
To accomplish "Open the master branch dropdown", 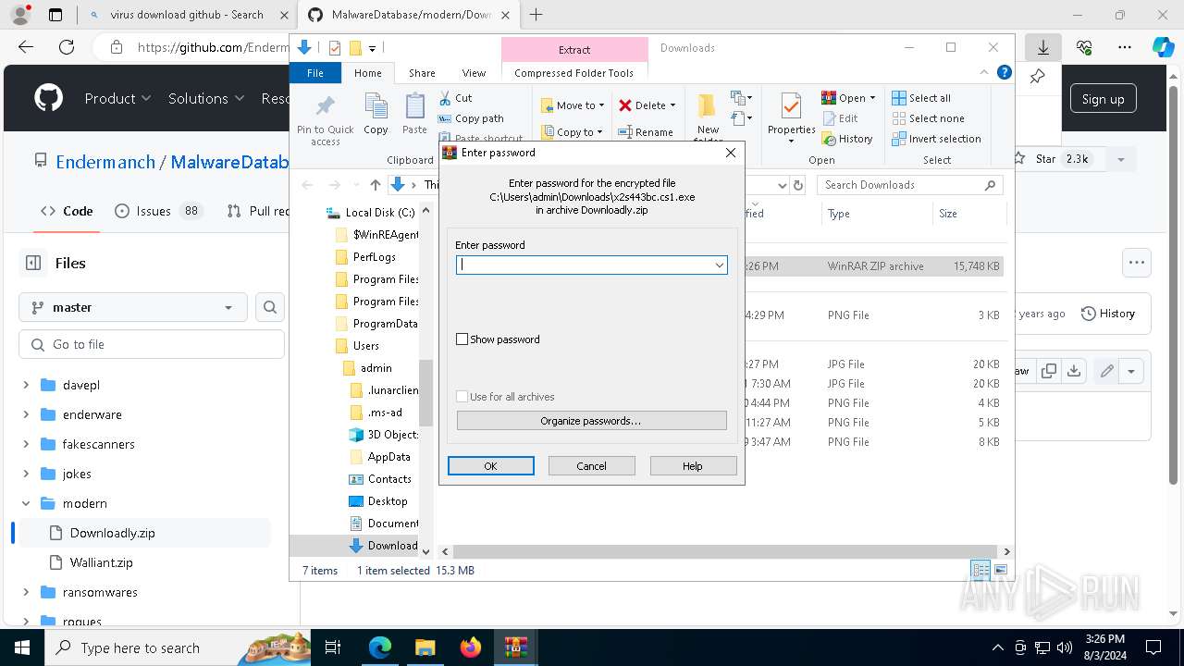I will tap(132, 307).
